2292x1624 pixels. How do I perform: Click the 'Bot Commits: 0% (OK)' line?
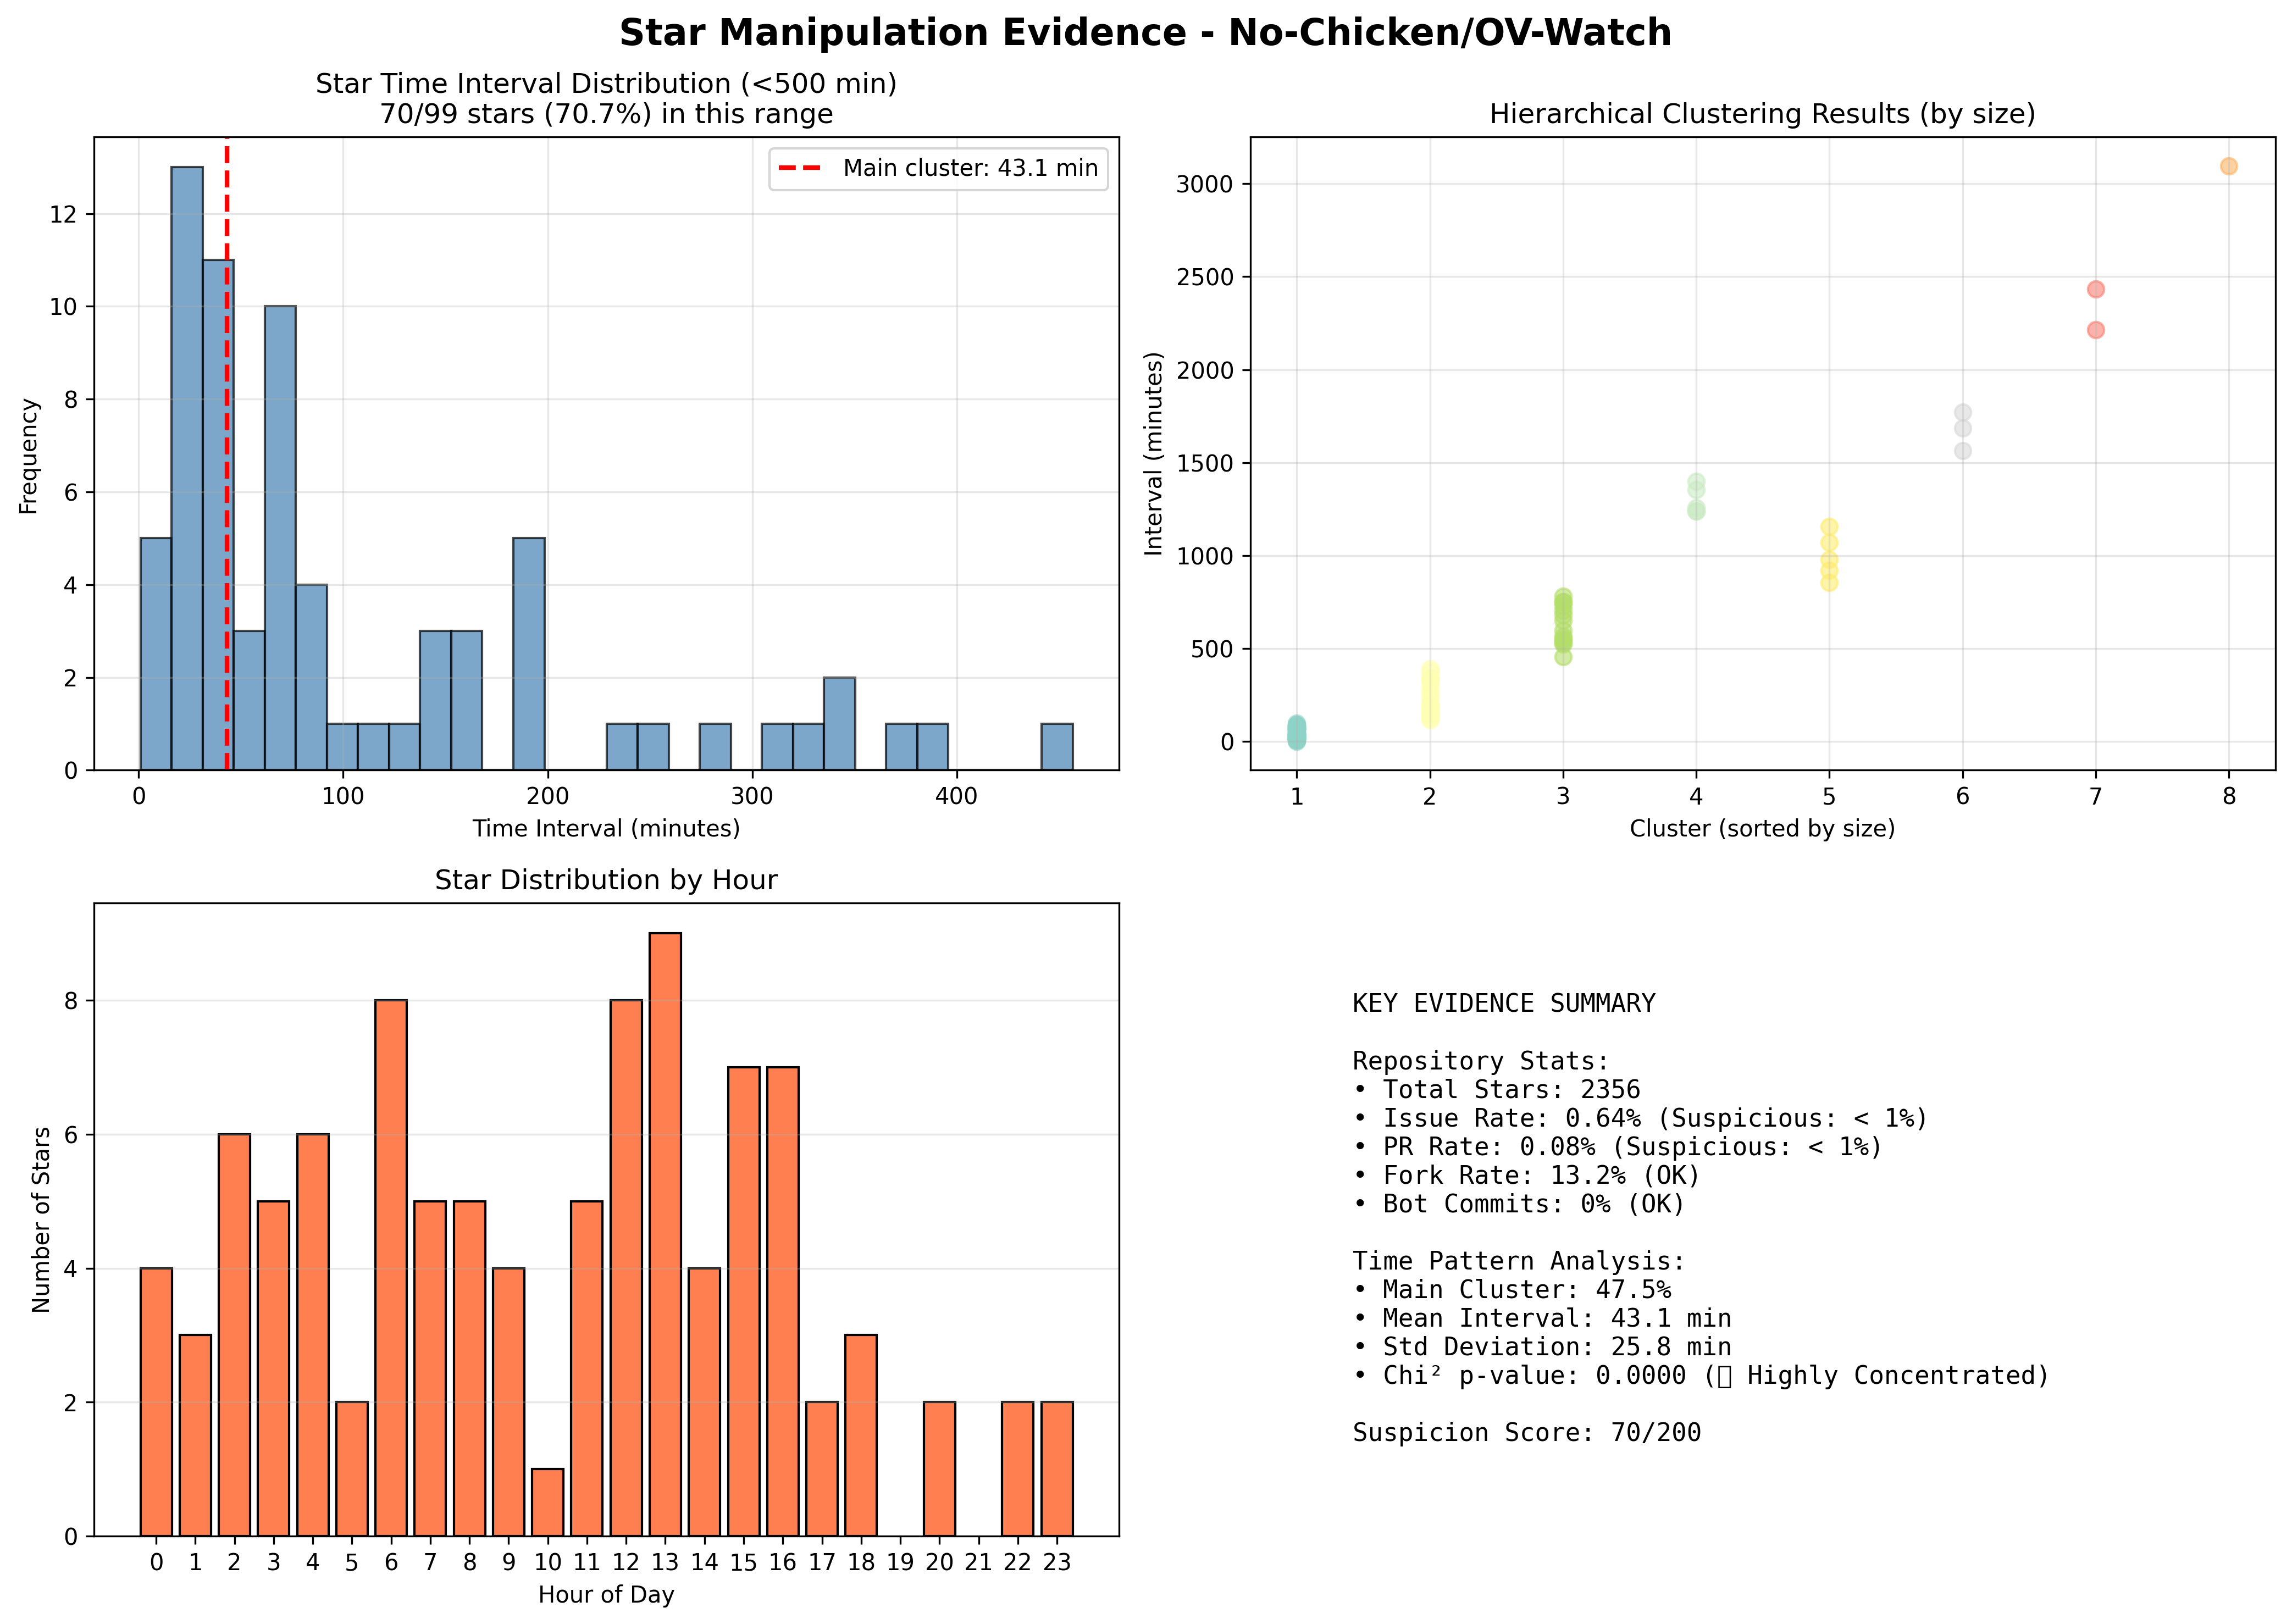point(1519,1204)
